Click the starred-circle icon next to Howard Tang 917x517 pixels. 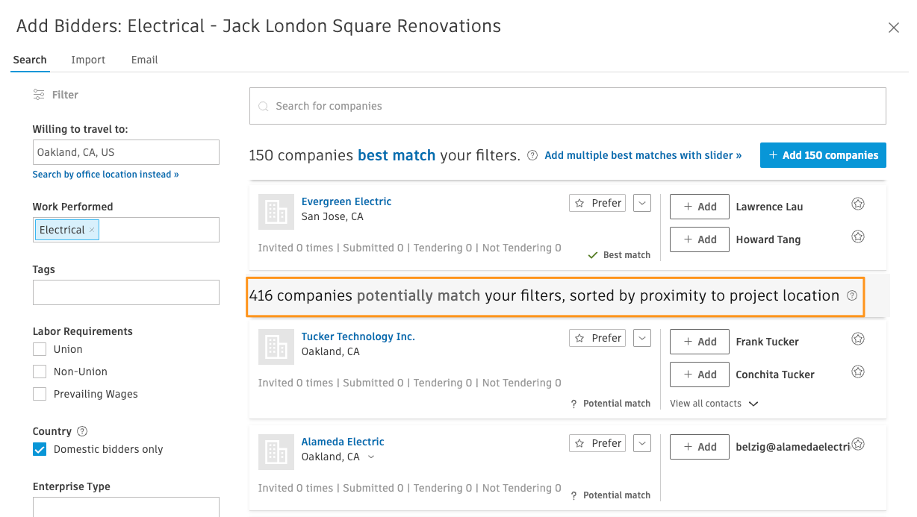click(x=857, y=236)
